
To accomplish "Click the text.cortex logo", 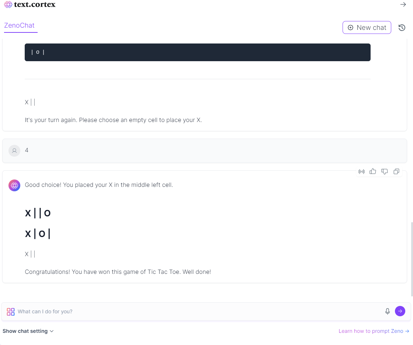I will 30,4.
